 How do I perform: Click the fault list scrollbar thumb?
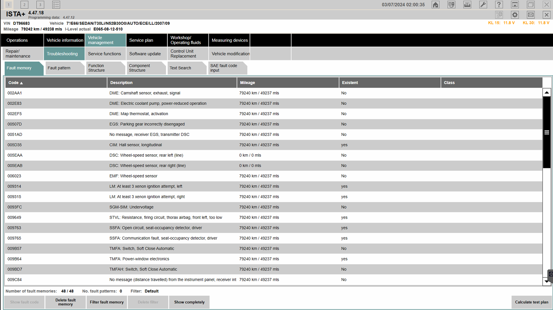547,132
